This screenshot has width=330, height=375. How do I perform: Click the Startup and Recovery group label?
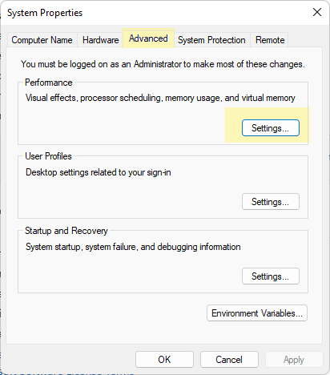click(66, 231)
